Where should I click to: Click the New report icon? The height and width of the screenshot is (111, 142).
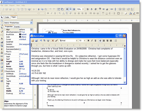click(3, 9)
